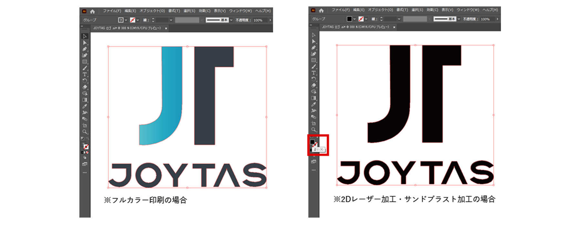This screenshot has width=581, height=225.
Task: Pick the Type tool in right window
Action: (x=313, y=73)
